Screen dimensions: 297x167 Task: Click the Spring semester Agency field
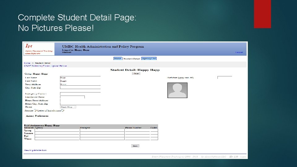click(57, 130)
